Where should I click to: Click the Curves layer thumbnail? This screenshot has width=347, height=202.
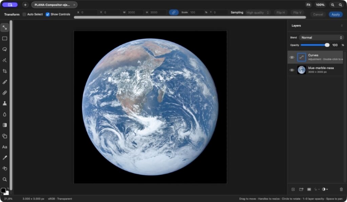(x=301, y=57)
